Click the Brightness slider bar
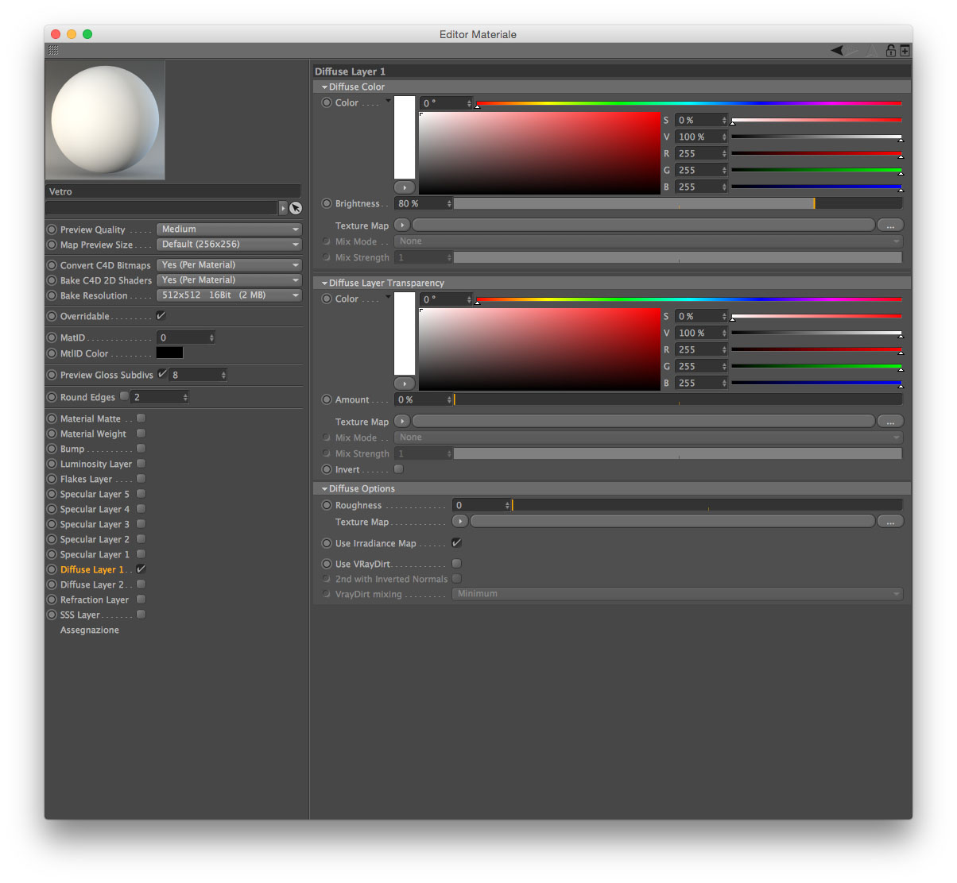This screenshot has height=883, width=957. tap(677, 204)
